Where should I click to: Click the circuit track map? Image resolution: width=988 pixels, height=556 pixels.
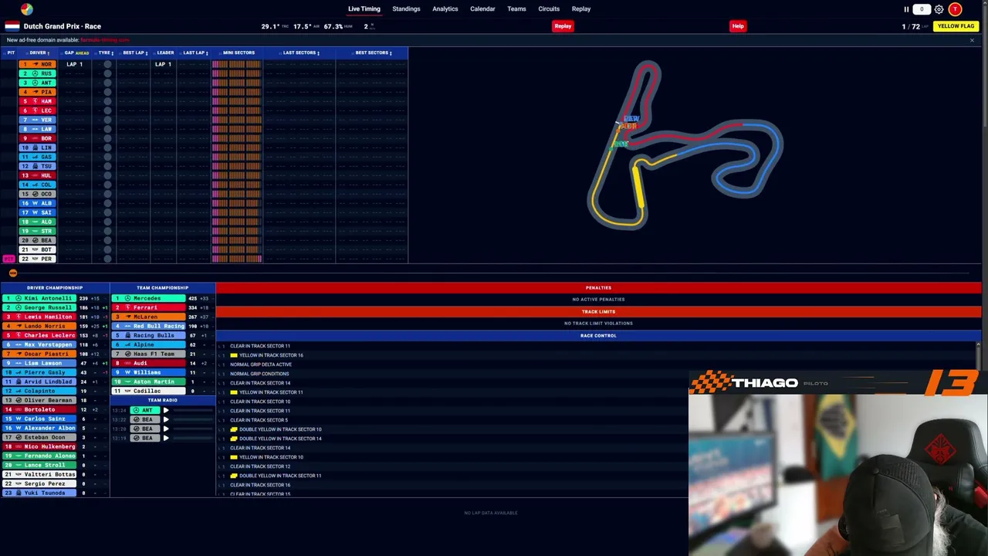point(685,147)
